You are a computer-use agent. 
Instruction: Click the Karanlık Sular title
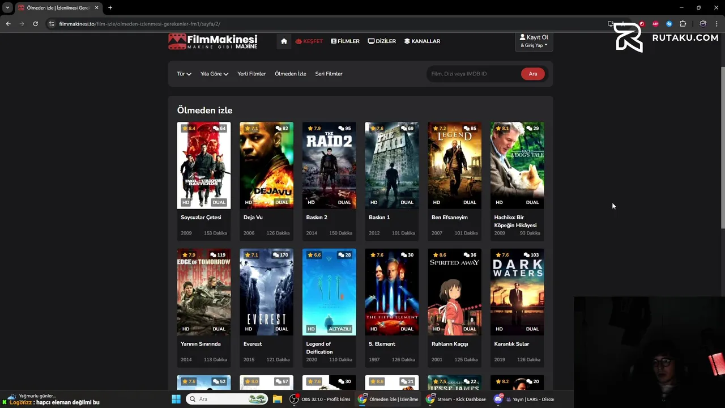(511, 344)
